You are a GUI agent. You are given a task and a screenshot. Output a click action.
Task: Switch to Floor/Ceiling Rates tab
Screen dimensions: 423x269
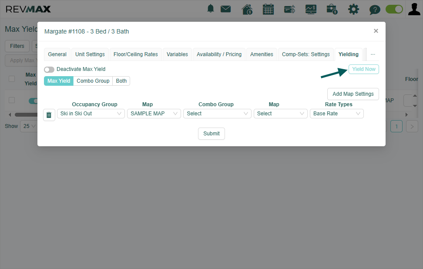tap(136, 54)
